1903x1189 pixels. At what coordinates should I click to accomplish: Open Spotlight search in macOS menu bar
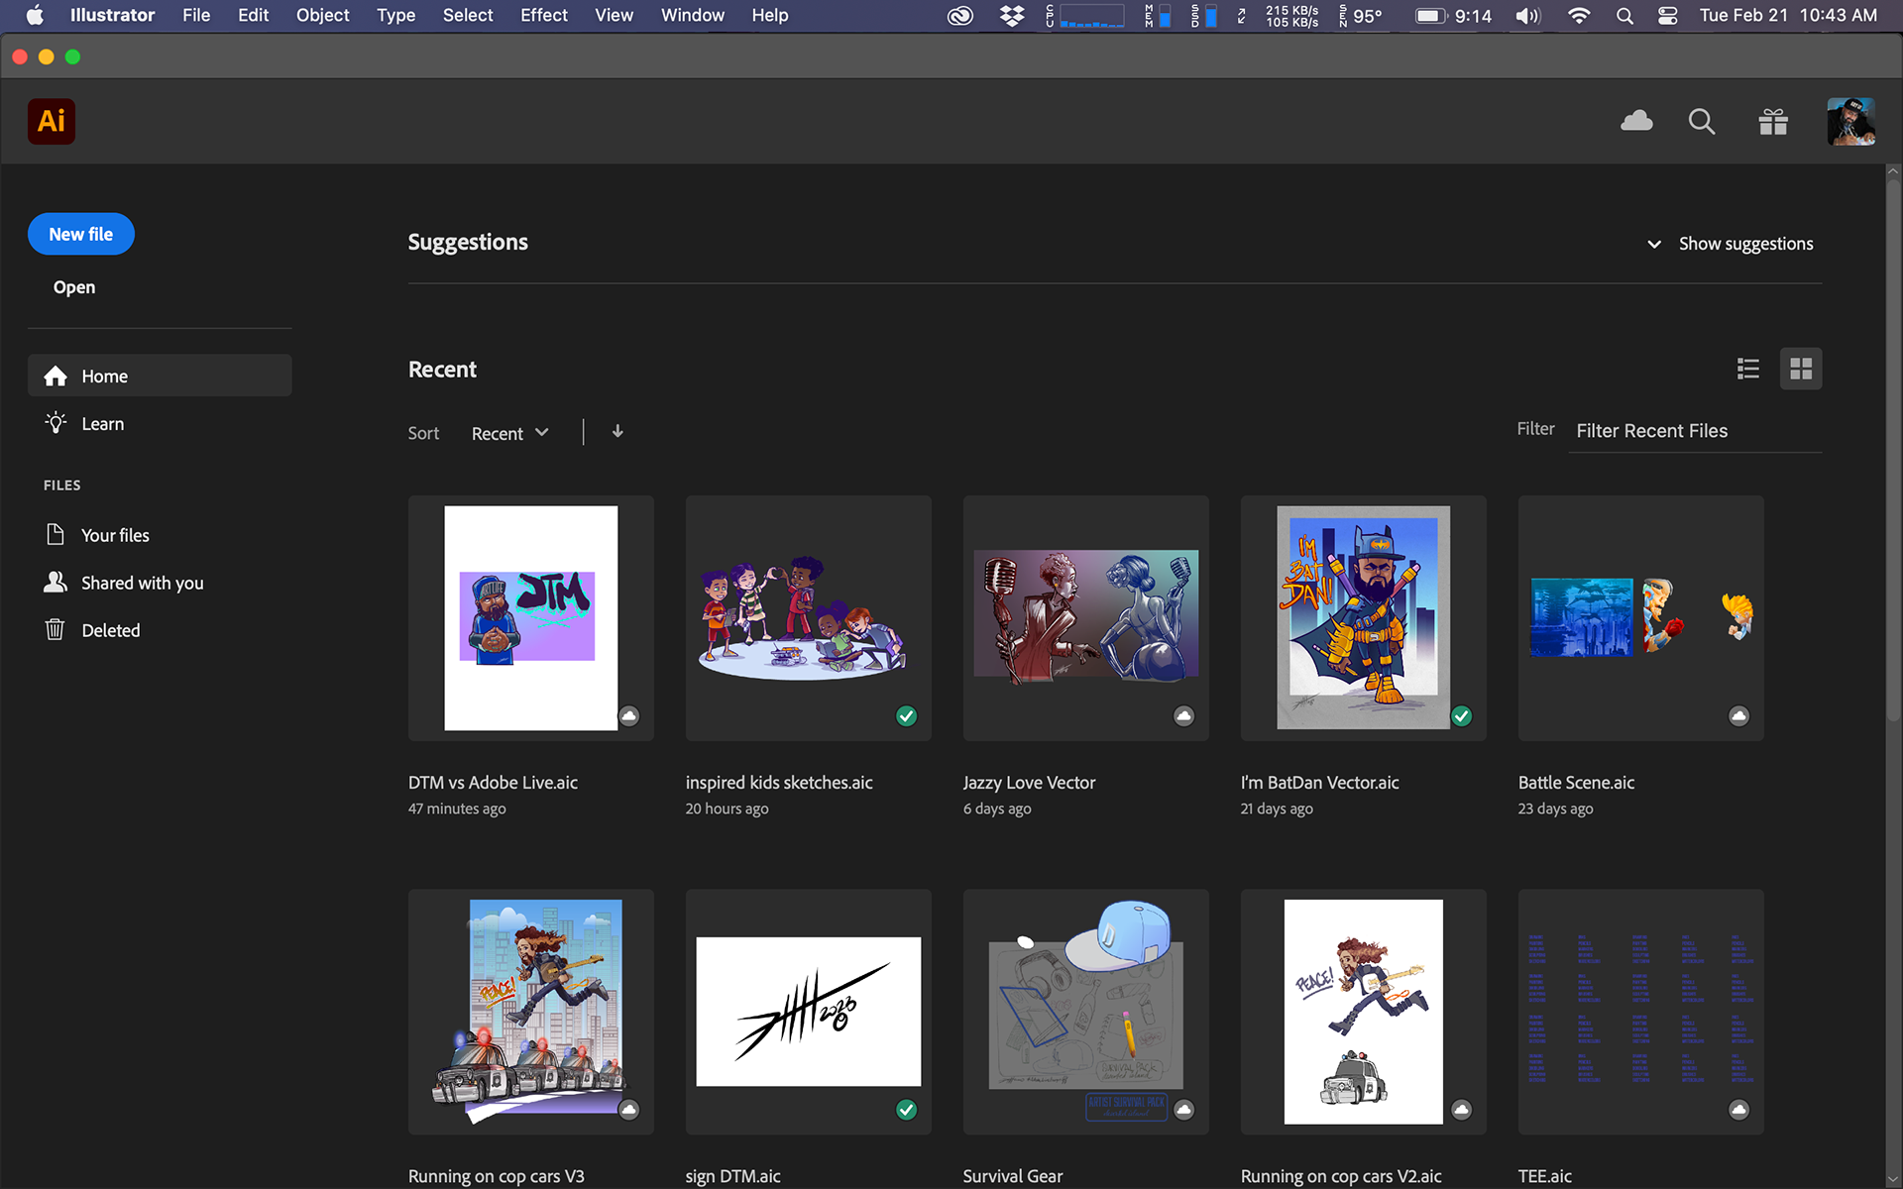(x=1624, y=16)
